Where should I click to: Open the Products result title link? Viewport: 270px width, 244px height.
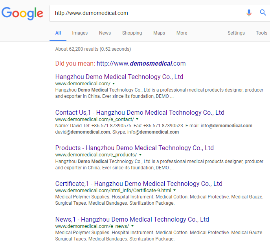coord(134,148)
